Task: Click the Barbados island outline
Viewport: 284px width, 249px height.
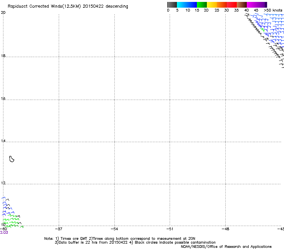Action: coord(12,159)
